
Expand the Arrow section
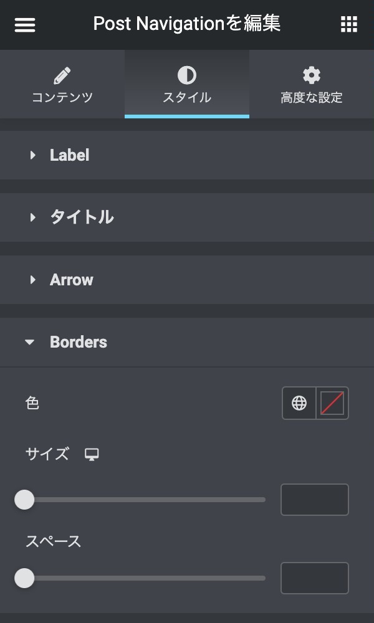[72, 280]
